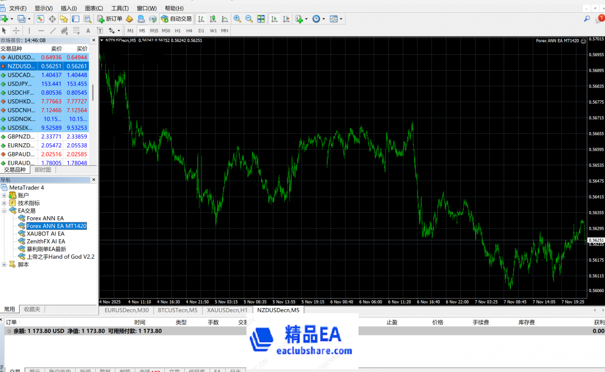Switch to XAUUSDecn,H1 chart tab
Screen dimensions: 605x372
(x=227, y=310)
